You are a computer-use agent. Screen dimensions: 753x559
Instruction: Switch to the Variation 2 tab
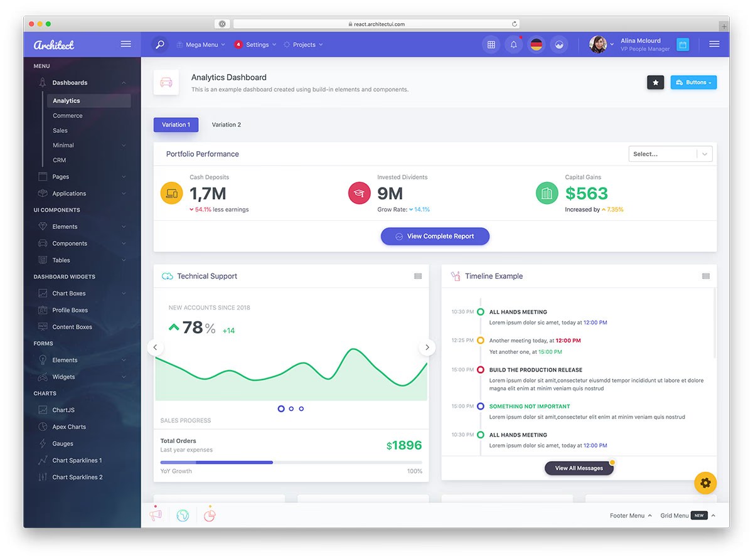tap(226, 124)
